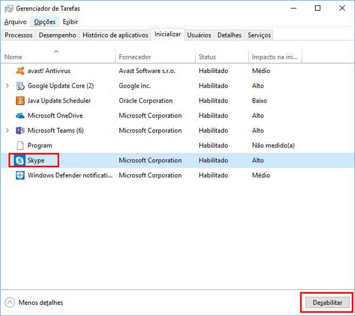Screen dimensions: 355x316
Task: Click the Desabilitar button
Action: (327, 302)
